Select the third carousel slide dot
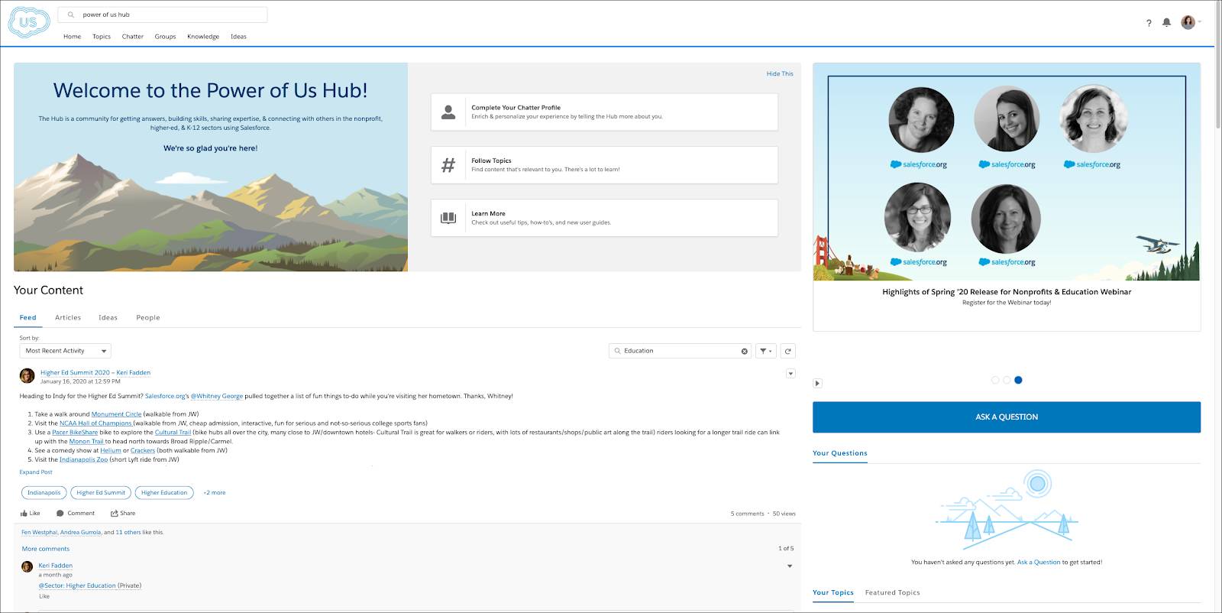The image size is (1222, 613). 1018,380
